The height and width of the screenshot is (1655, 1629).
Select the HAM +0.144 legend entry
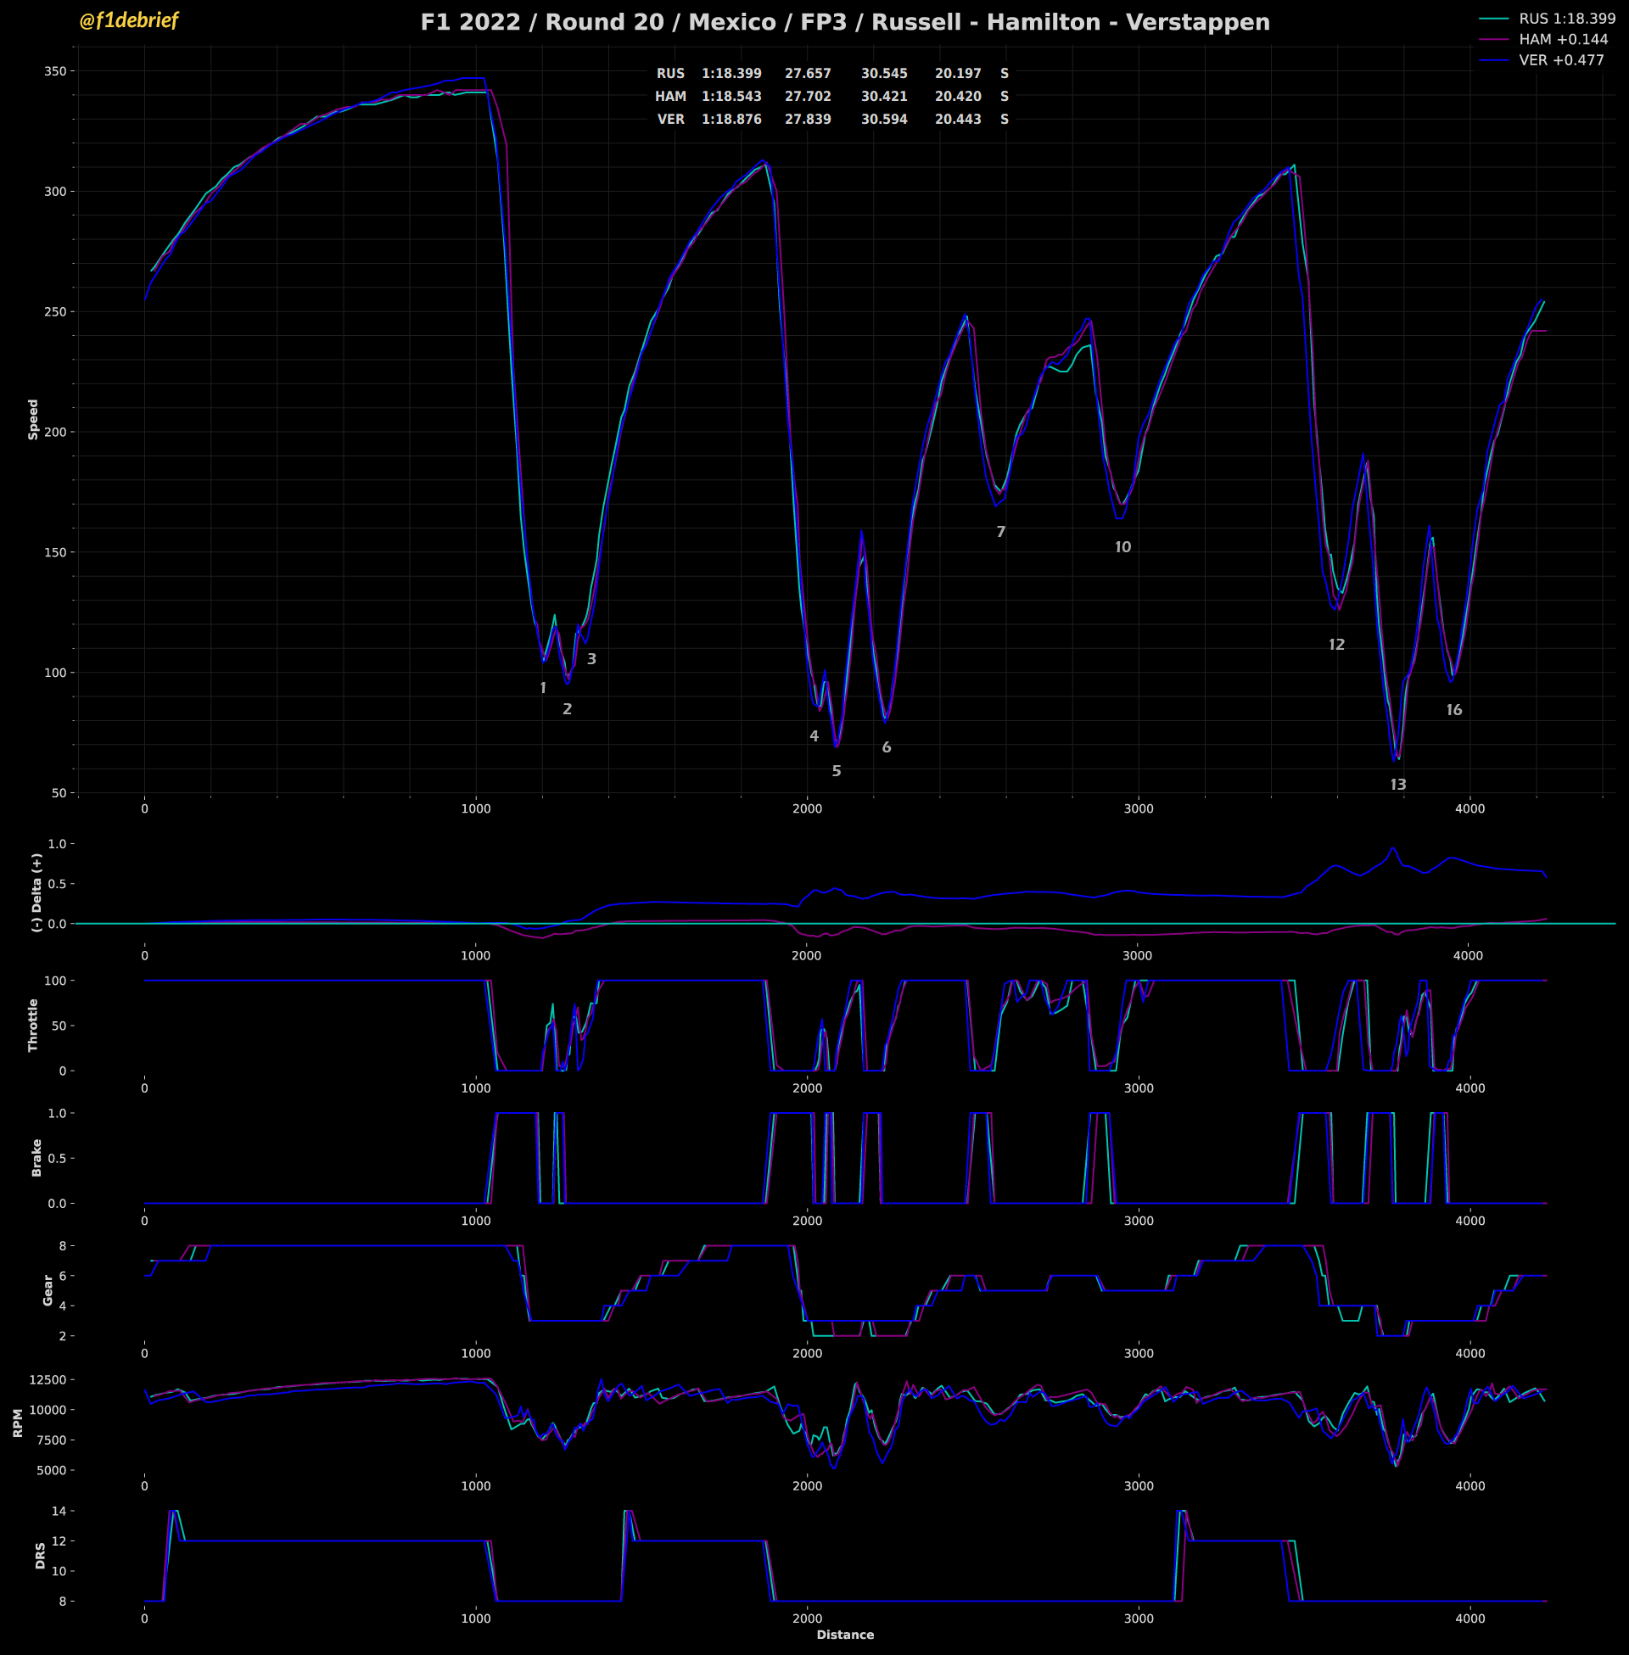point(1563,39)
